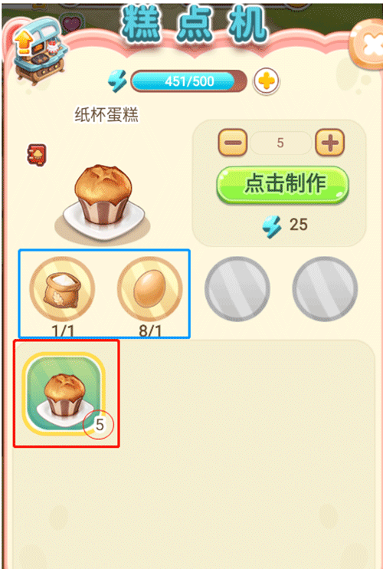Viewport: 383px width, 569px height.
Task: Click the 451/500 energy progress bar
Action: [x=188, y=81]
